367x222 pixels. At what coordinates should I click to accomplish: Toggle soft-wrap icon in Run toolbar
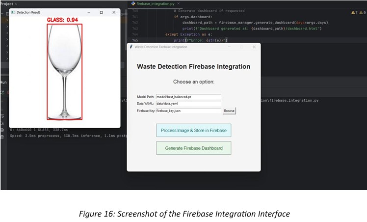tap(2, 116)
